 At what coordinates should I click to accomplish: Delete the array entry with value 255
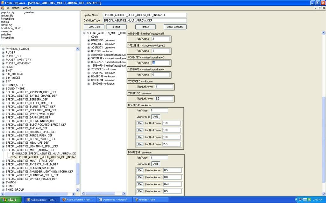click(140, 144)
